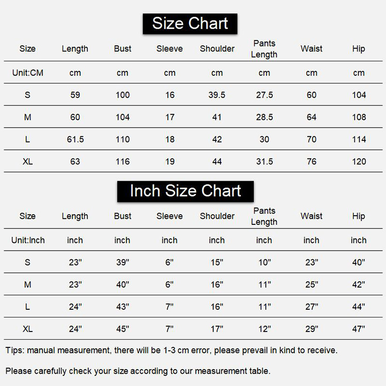Click inch chart XL pants length 12"
386x386 pixels.
pos(265,329)
